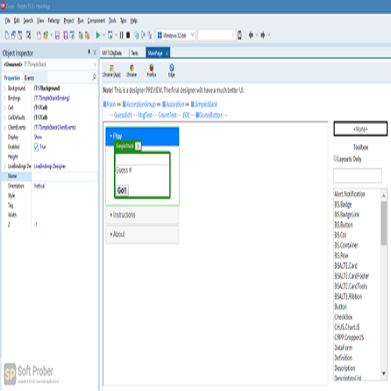Screen dimensions: 391x391
Task: Open the Help menu
Action: 134,21
